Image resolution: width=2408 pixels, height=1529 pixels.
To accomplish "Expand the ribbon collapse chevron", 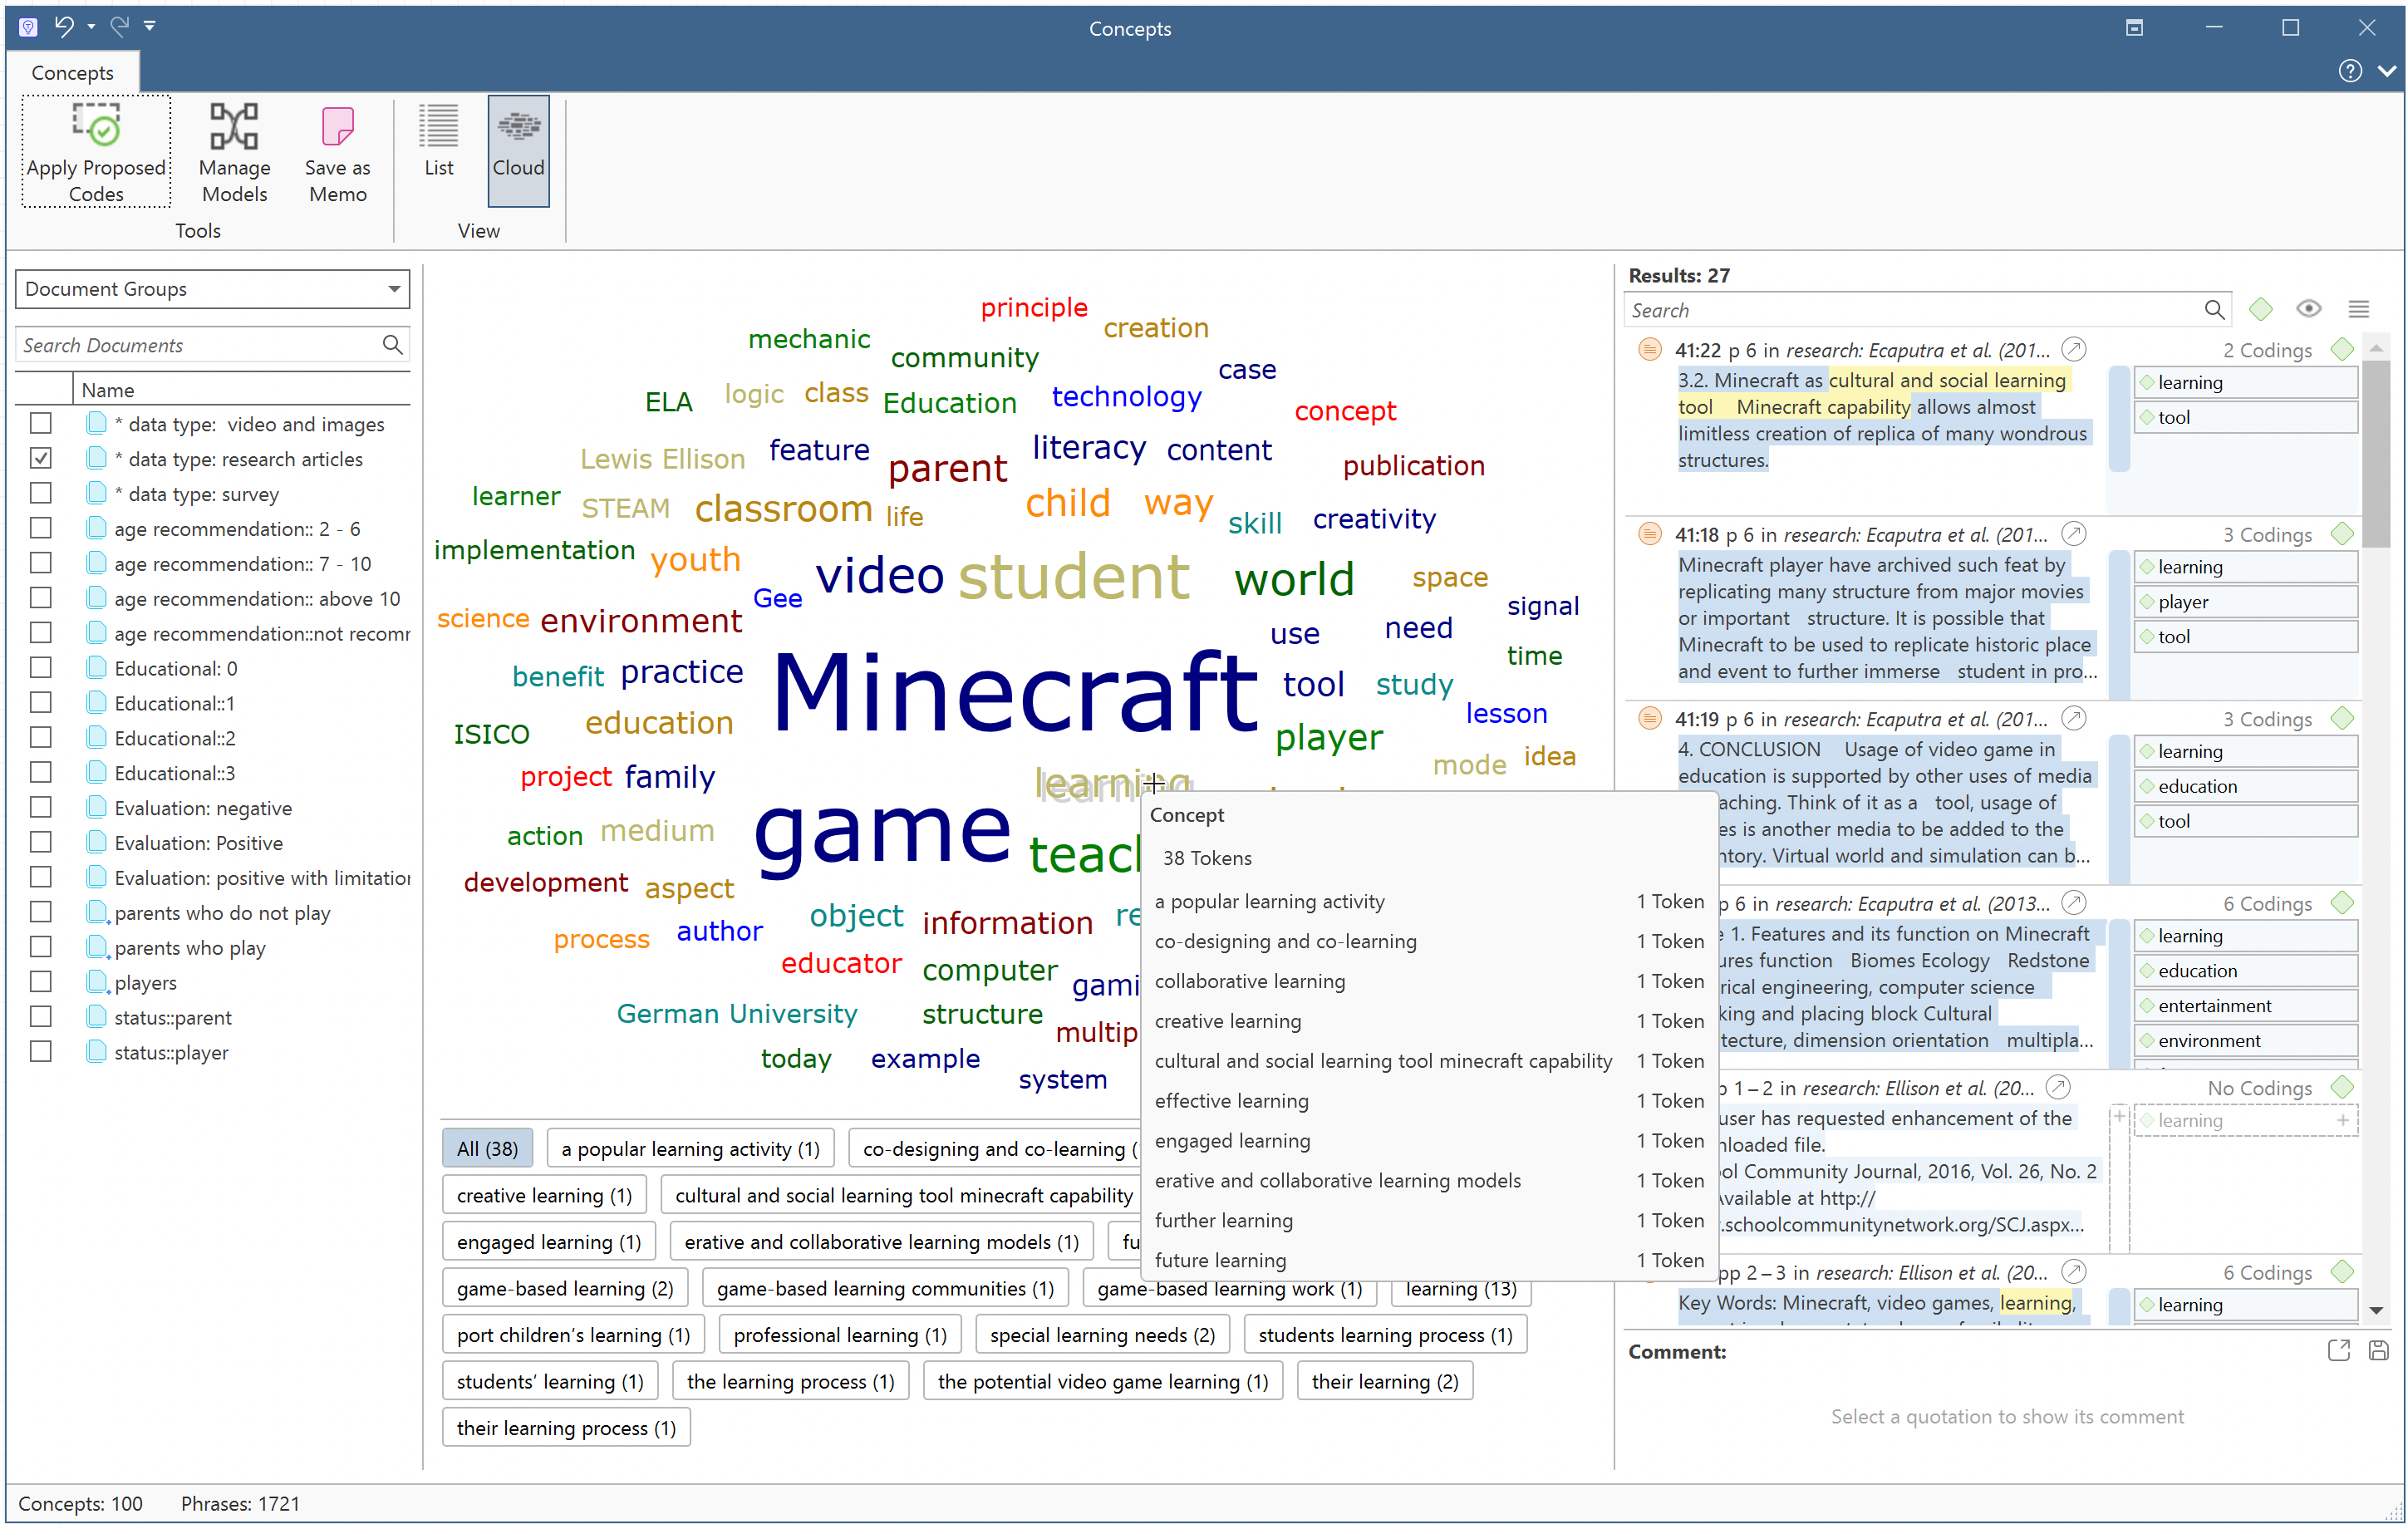I will tap(2387, 71).
